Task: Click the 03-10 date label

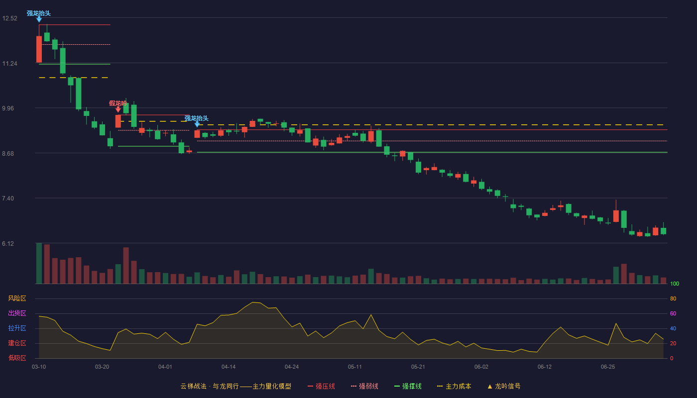Action: (x=39, y=367)
